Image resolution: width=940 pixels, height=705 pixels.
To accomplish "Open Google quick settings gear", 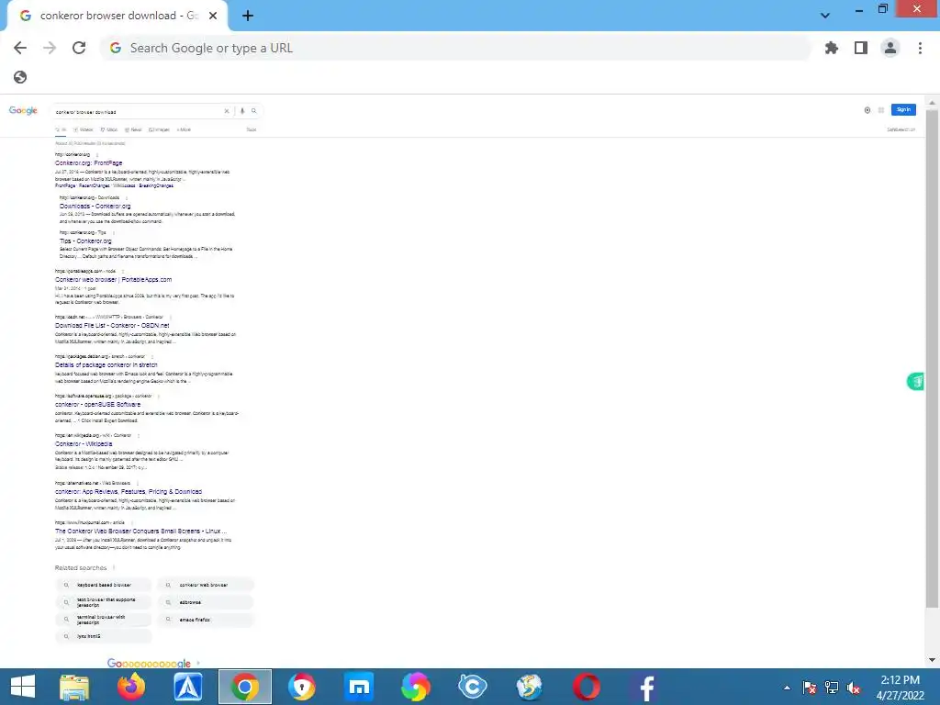I will coord(867,110).
